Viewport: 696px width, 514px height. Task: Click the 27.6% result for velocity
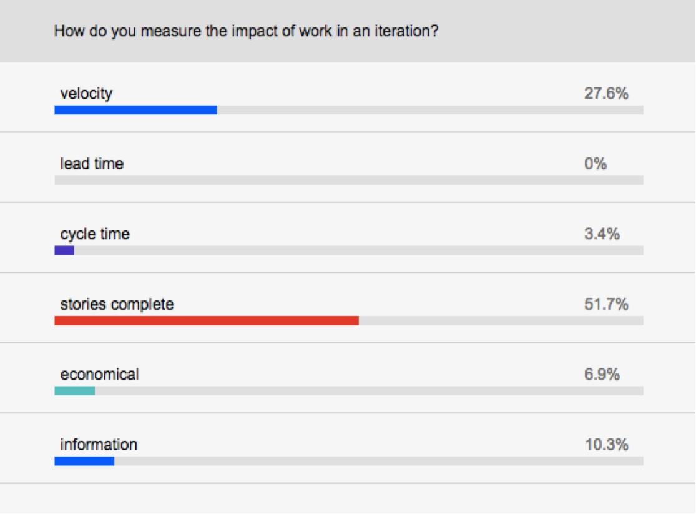605,94
